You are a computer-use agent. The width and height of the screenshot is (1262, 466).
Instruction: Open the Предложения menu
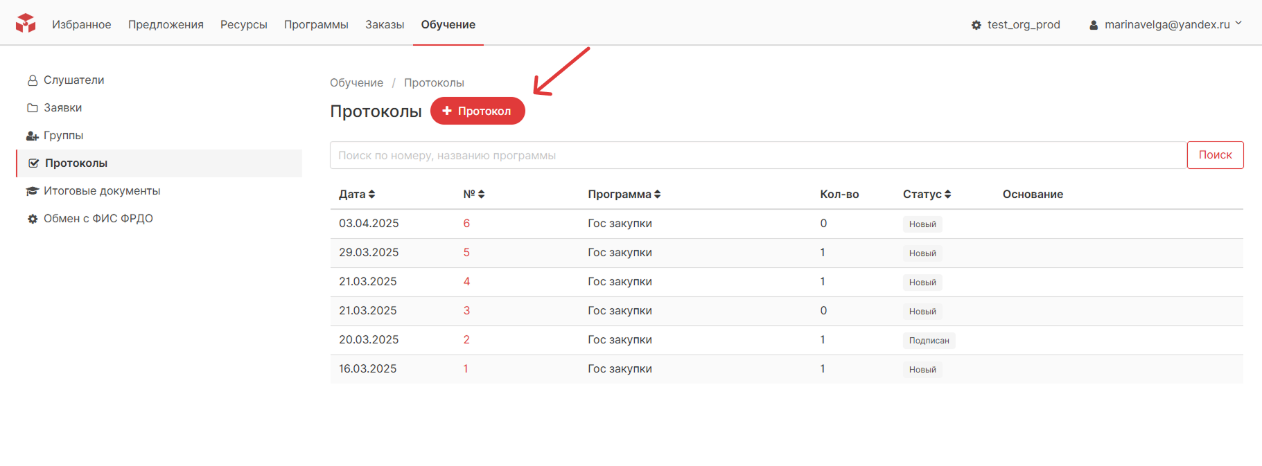pos(166,24)
